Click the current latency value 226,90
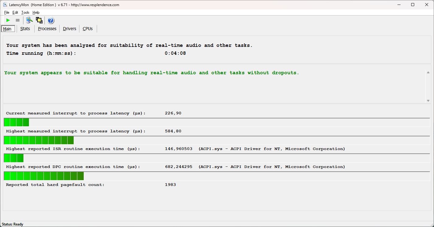Screen dimensions: 434x227 point(173,113)
